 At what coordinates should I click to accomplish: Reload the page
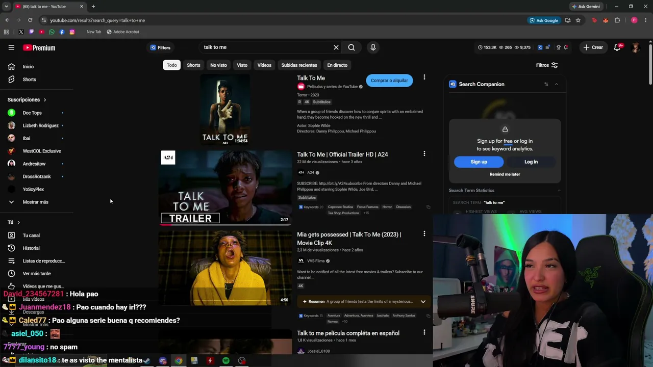(30, 20)
